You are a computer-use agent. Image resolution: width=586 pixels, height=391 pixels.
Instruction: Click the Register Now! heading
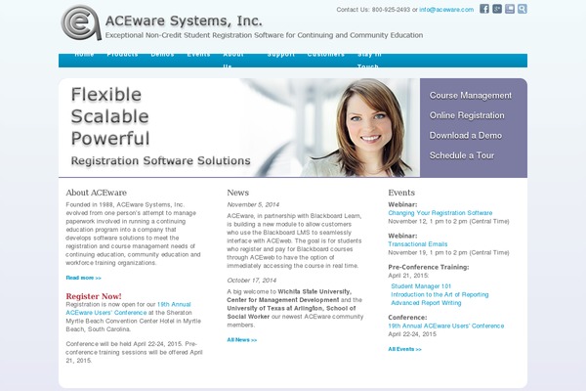(94, 296)
